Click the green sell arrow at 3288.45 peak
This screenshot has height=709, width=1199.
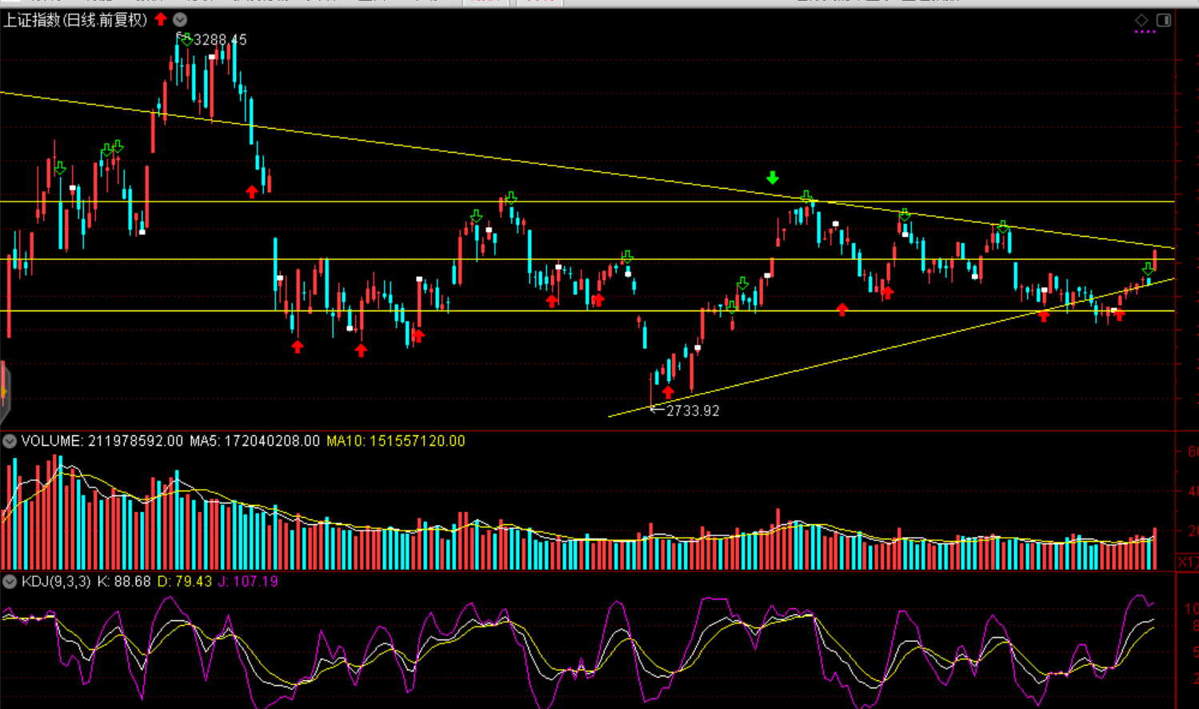(186, 39)
